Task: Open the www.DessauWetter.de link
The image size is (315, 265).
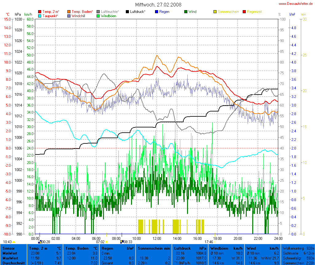Action: 296,3
